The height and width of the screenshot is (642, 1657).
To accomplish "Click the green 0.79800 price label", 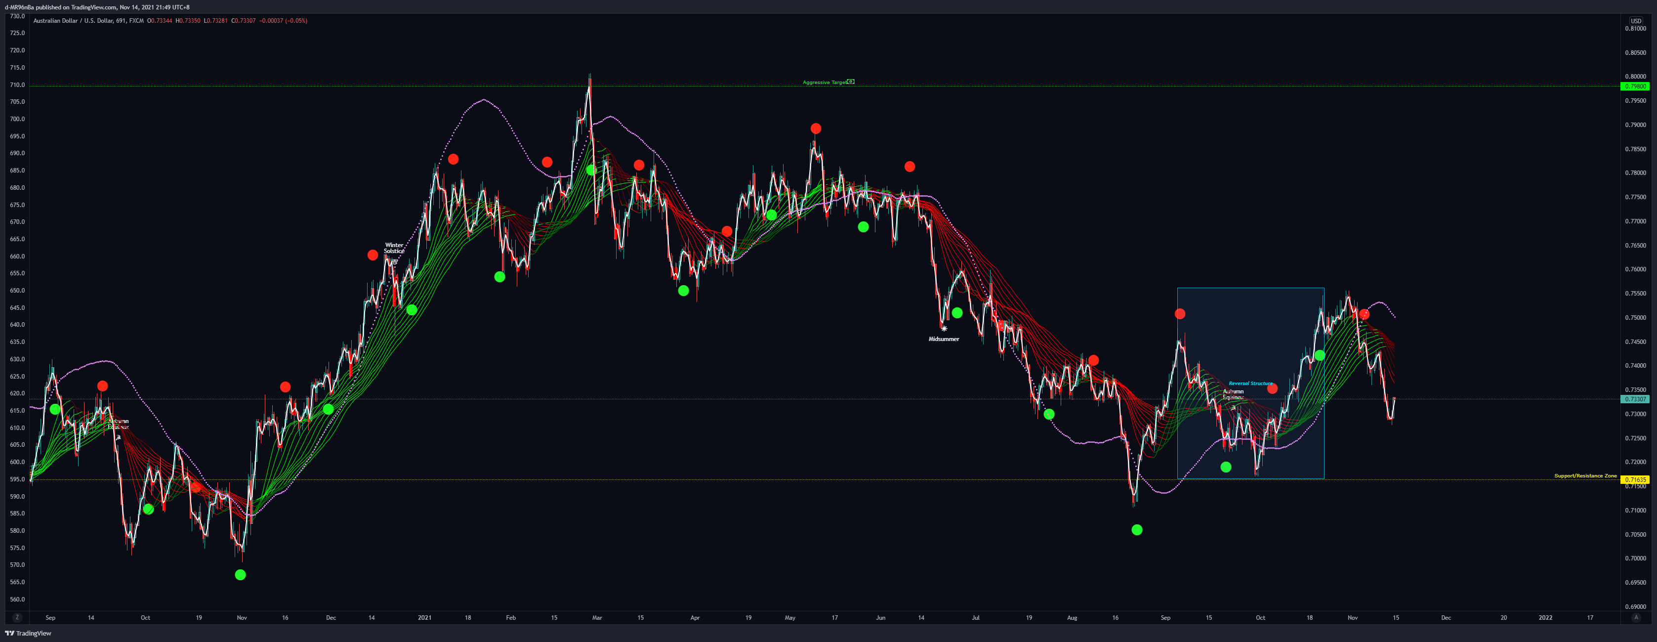I will pos(1634,86).
